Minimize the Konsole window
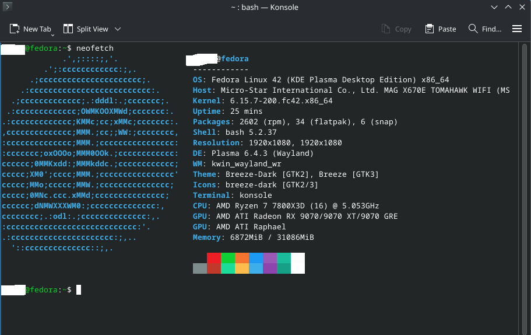Screen dimensions: 531x335 [494, 7]
